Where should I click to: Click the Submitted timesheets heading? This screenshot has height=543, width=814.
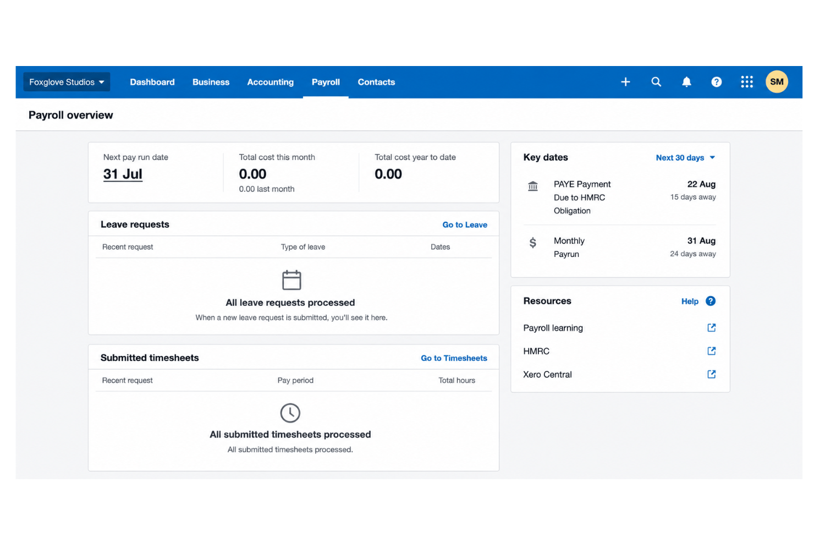pos(150,358)
